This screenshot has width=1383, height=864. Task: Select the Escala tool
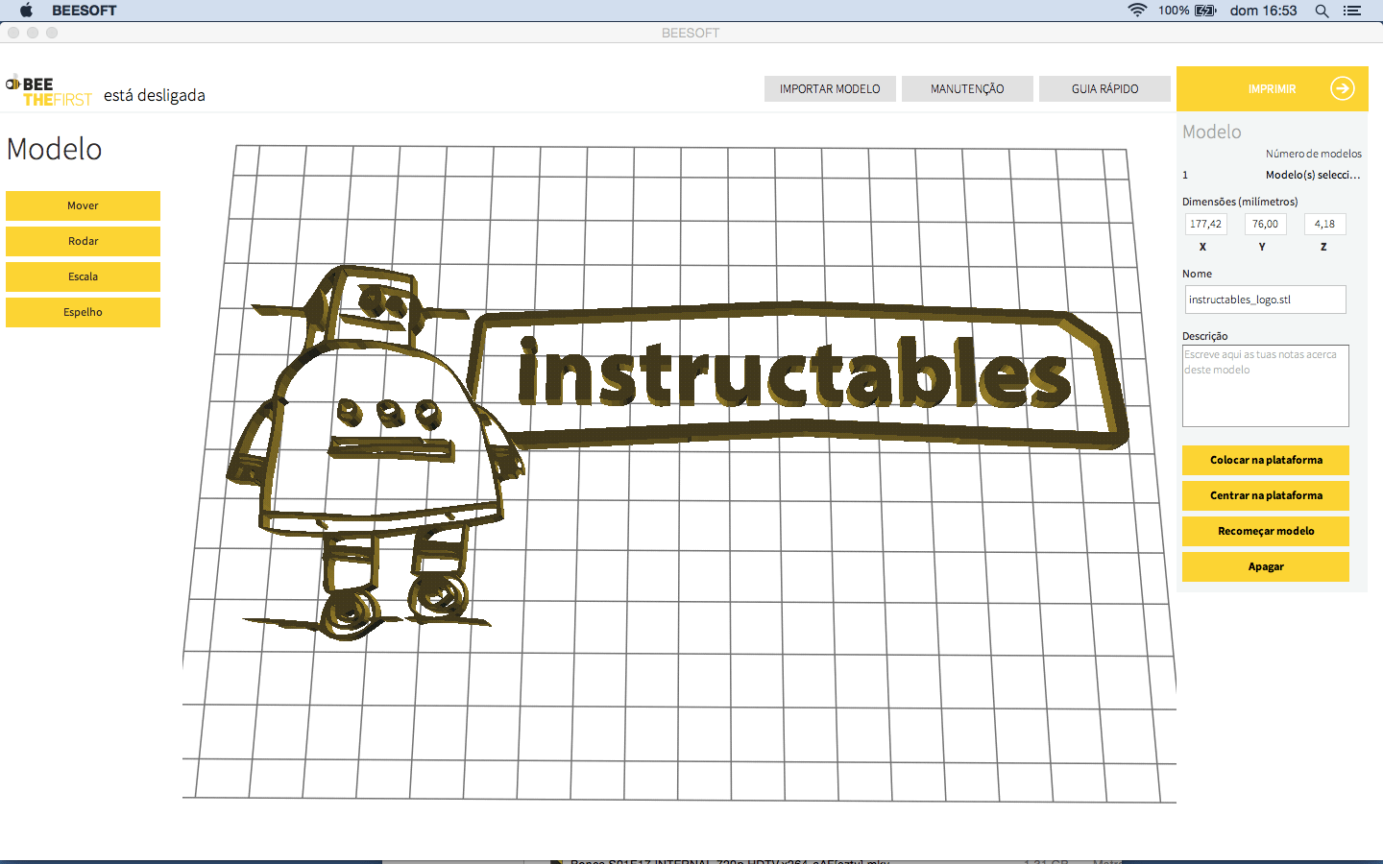83,276
